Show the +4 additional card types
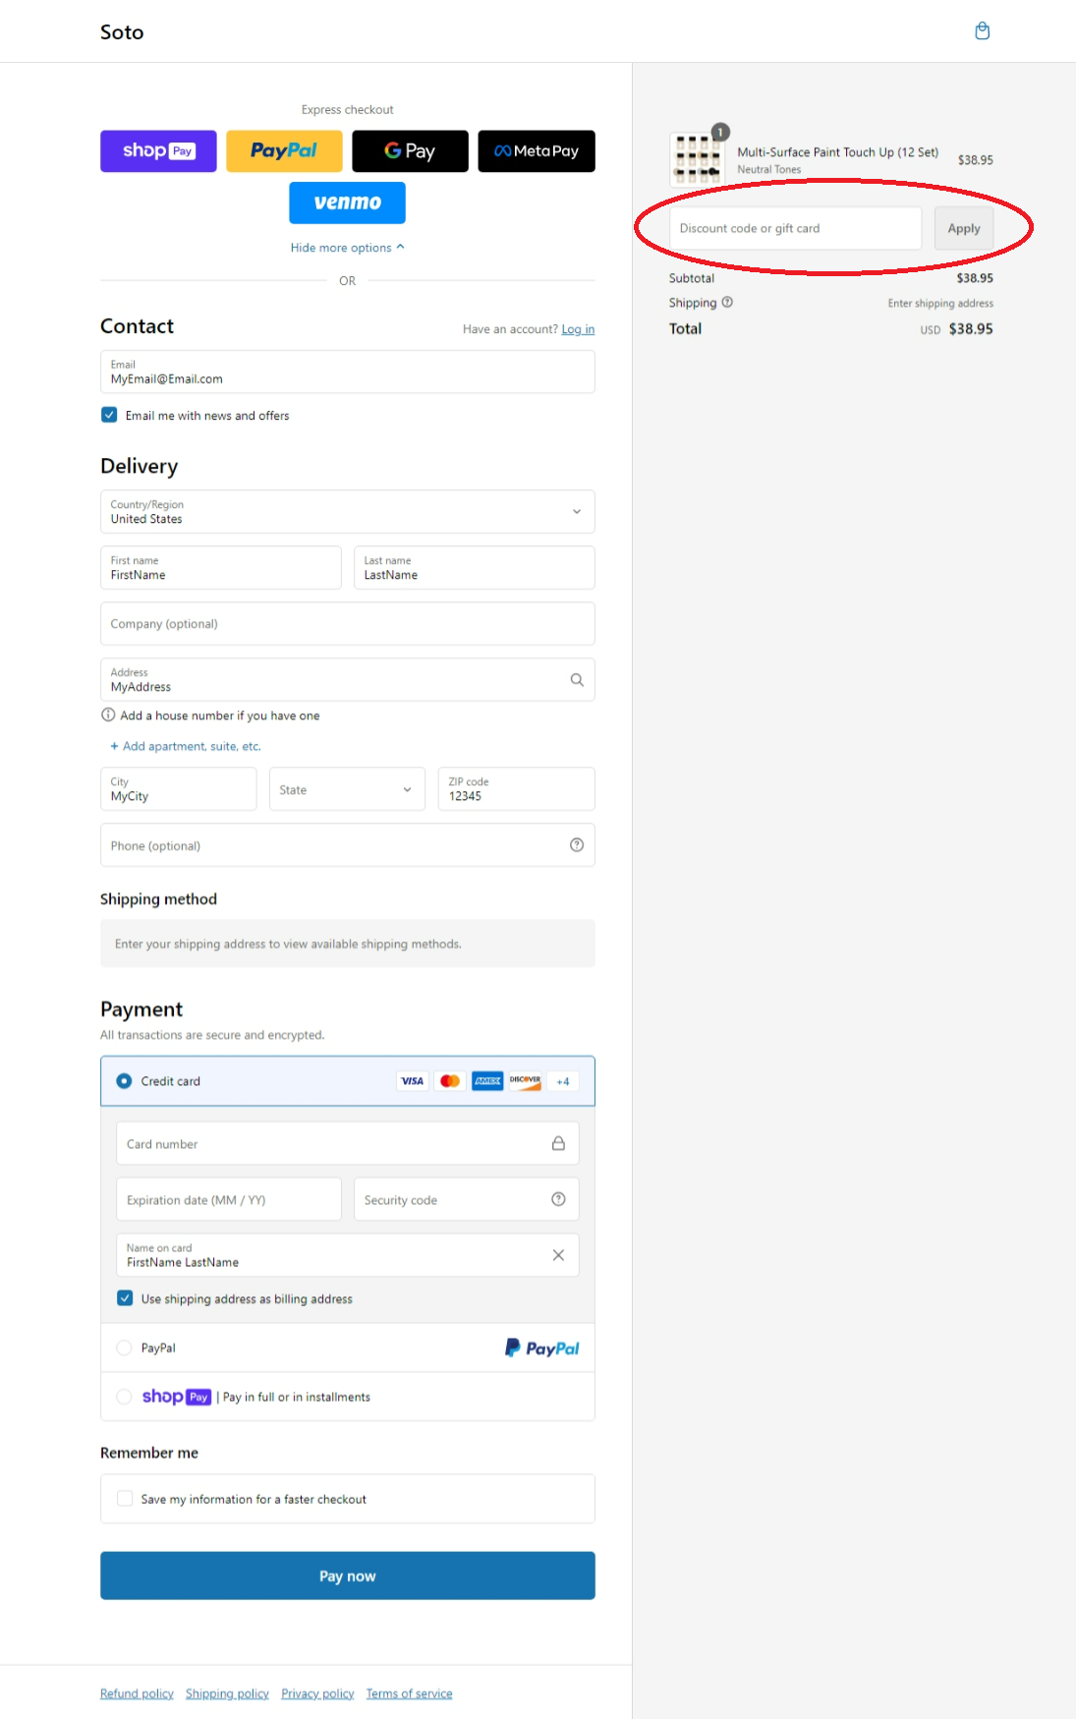Image resolution: width=1076 pixels, height=1719 pixels. click(563, 1081)
